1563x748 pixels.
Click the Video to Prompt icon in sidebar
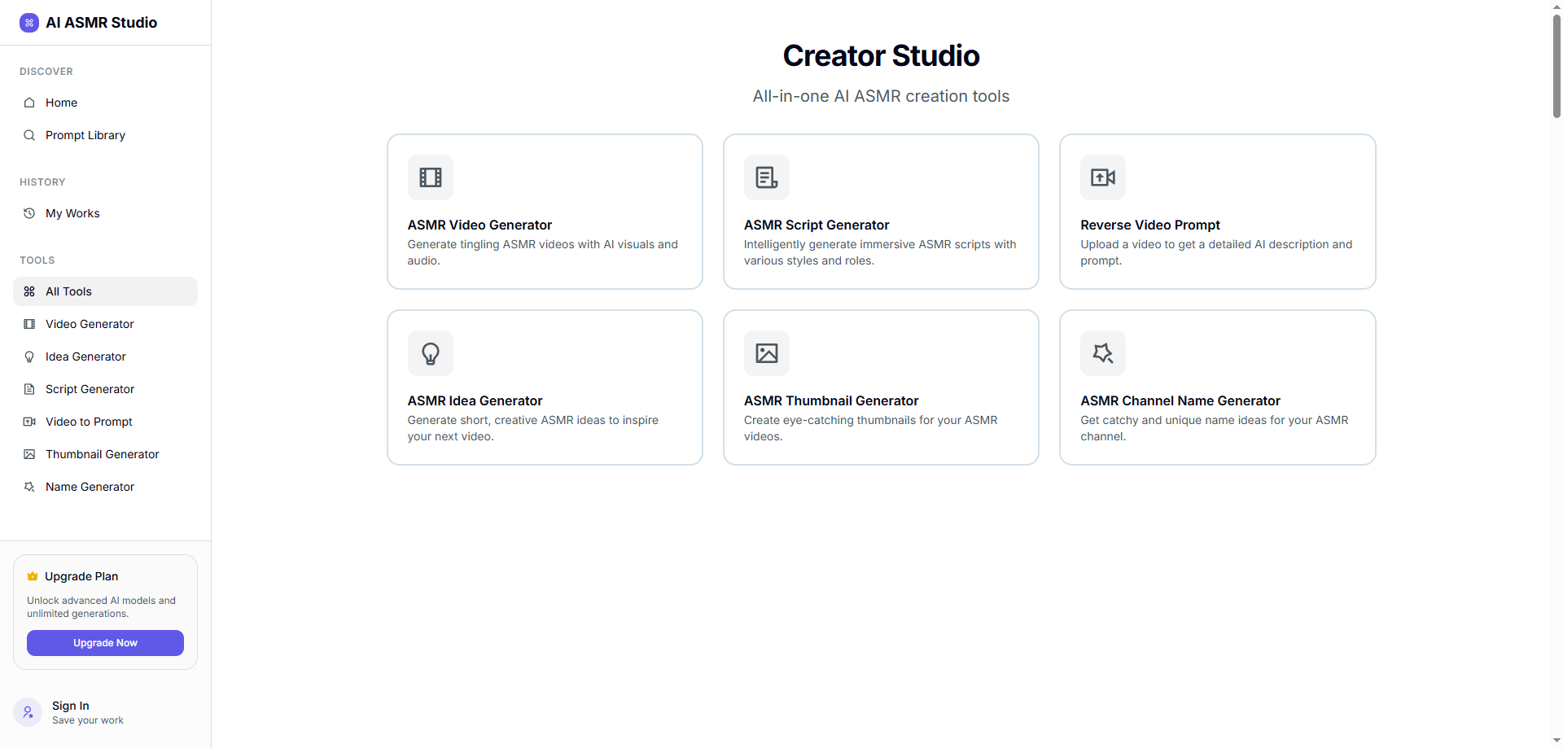[29, 422]
